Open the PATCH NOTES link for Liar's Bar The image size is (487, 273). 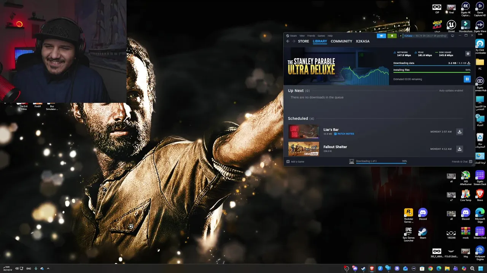344,134
